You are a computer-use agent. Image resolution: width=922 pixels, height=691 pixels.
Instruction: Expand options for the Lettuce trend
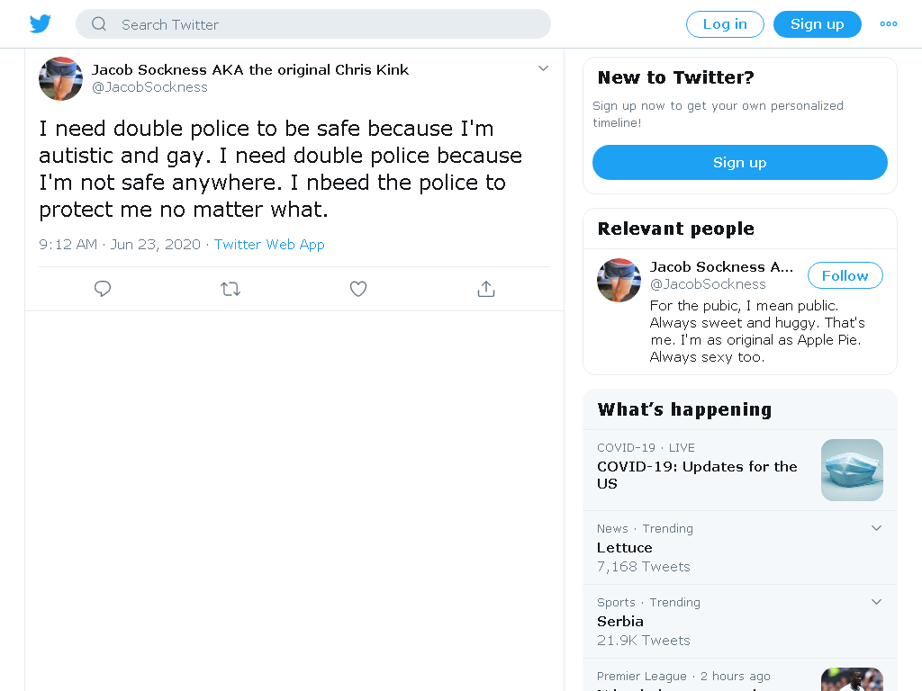876,528
